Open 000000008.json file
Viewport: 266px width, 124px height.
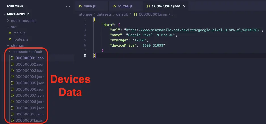[x=30, y=102]
